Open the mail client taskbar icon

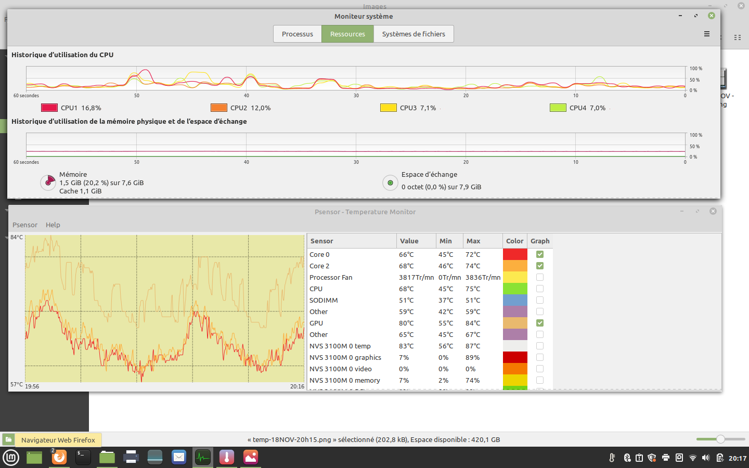coord(179,458)
